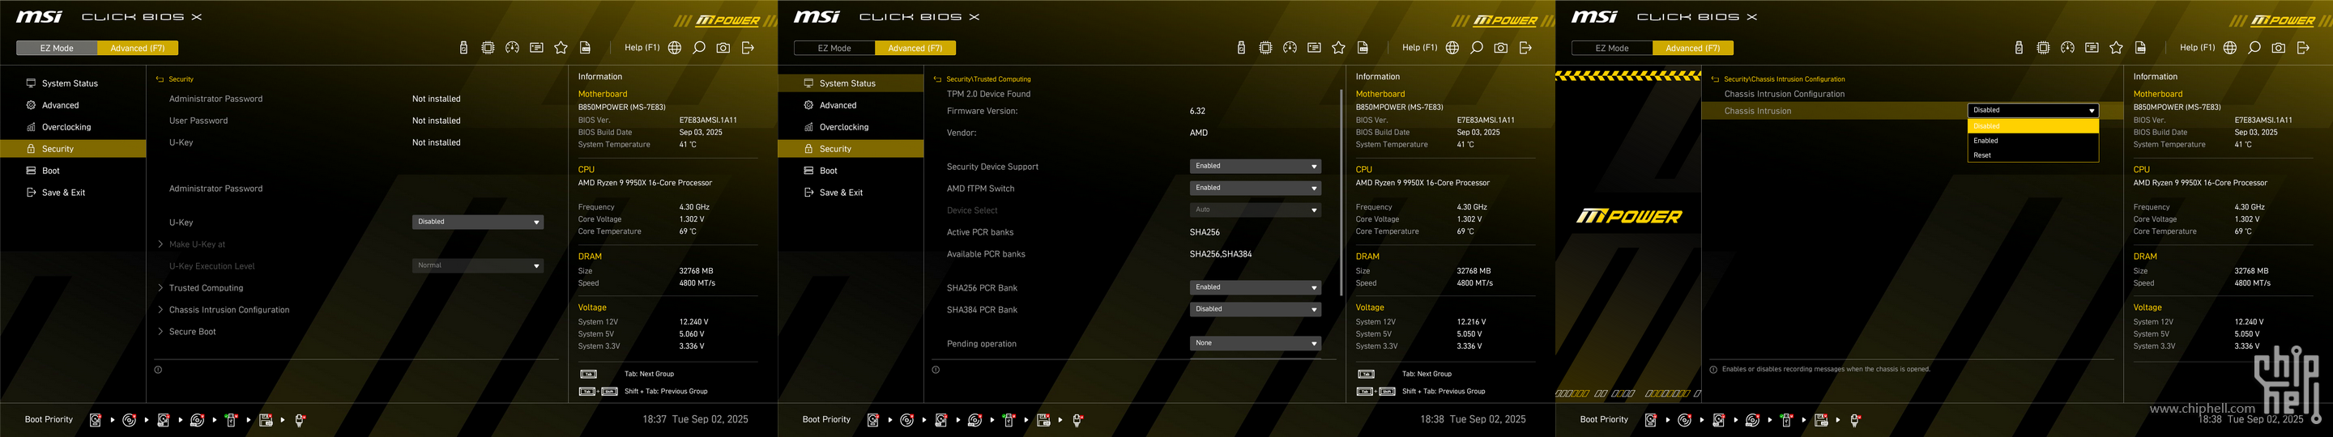
Task: Open SHA256 PCR Bank dropdown
Action: click(x=1256, y=288)
